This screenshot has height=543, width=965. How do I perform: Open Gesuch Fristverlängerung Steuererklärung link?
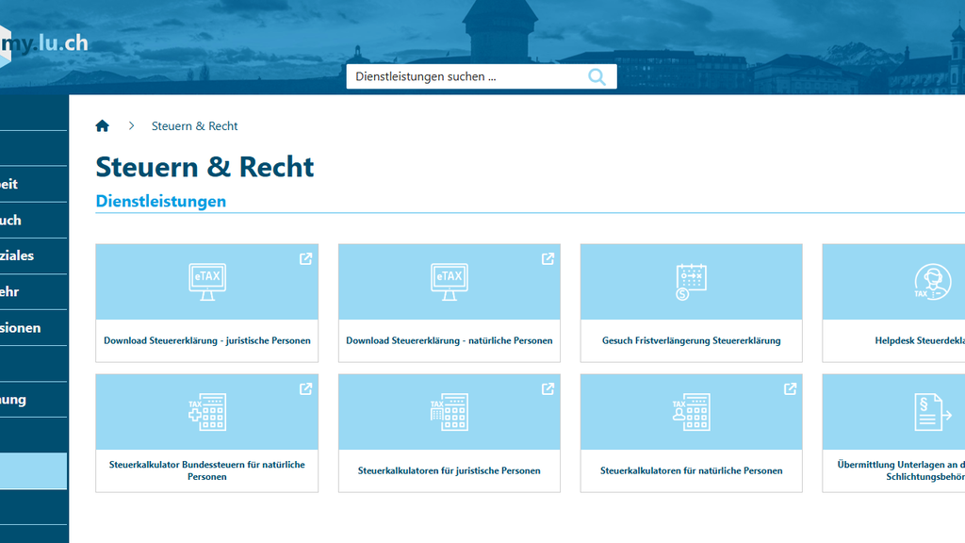click(x=691, y=340)
